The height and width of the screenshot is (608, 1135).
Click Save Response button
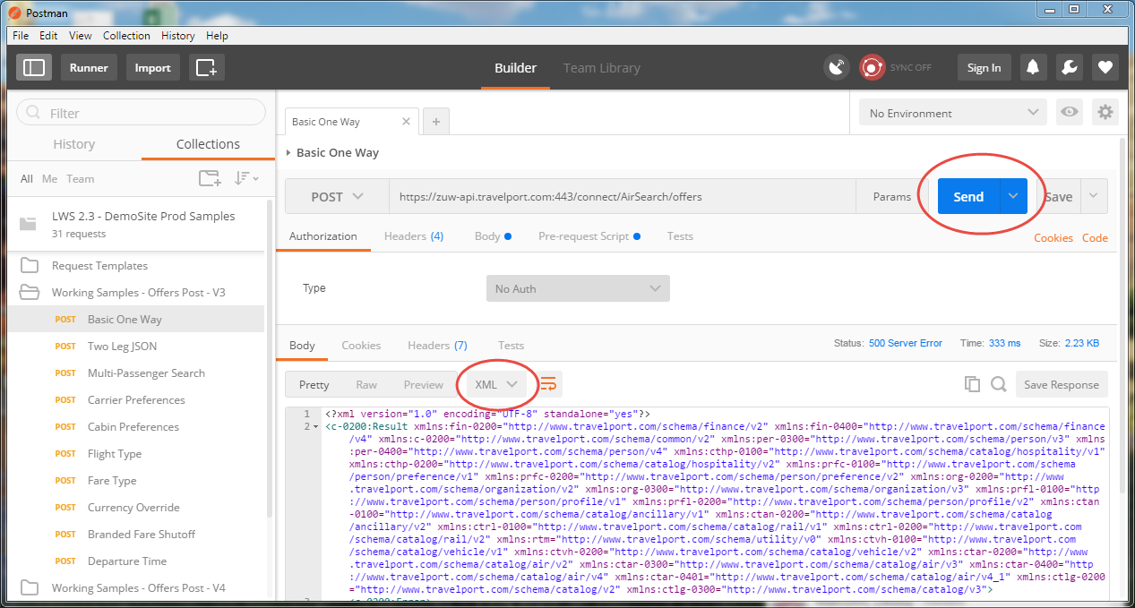pos(1062,384)
